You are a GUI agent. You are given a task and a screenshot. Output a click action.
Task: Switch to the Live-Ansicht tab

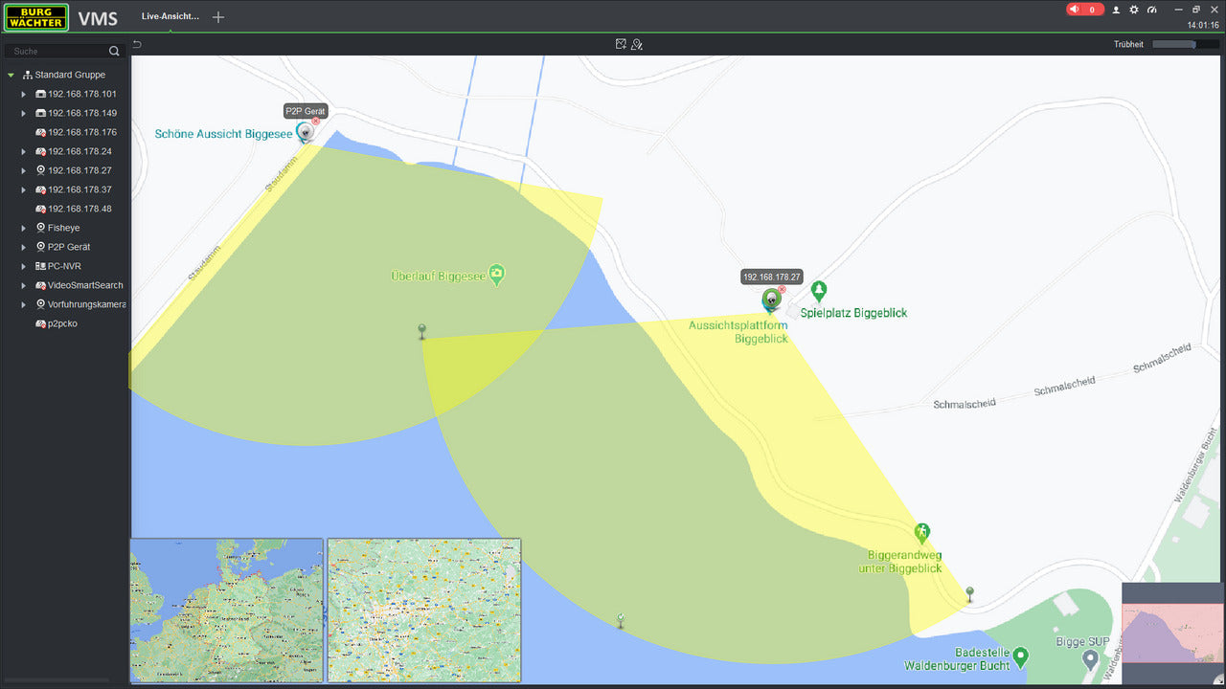point(170,17)
